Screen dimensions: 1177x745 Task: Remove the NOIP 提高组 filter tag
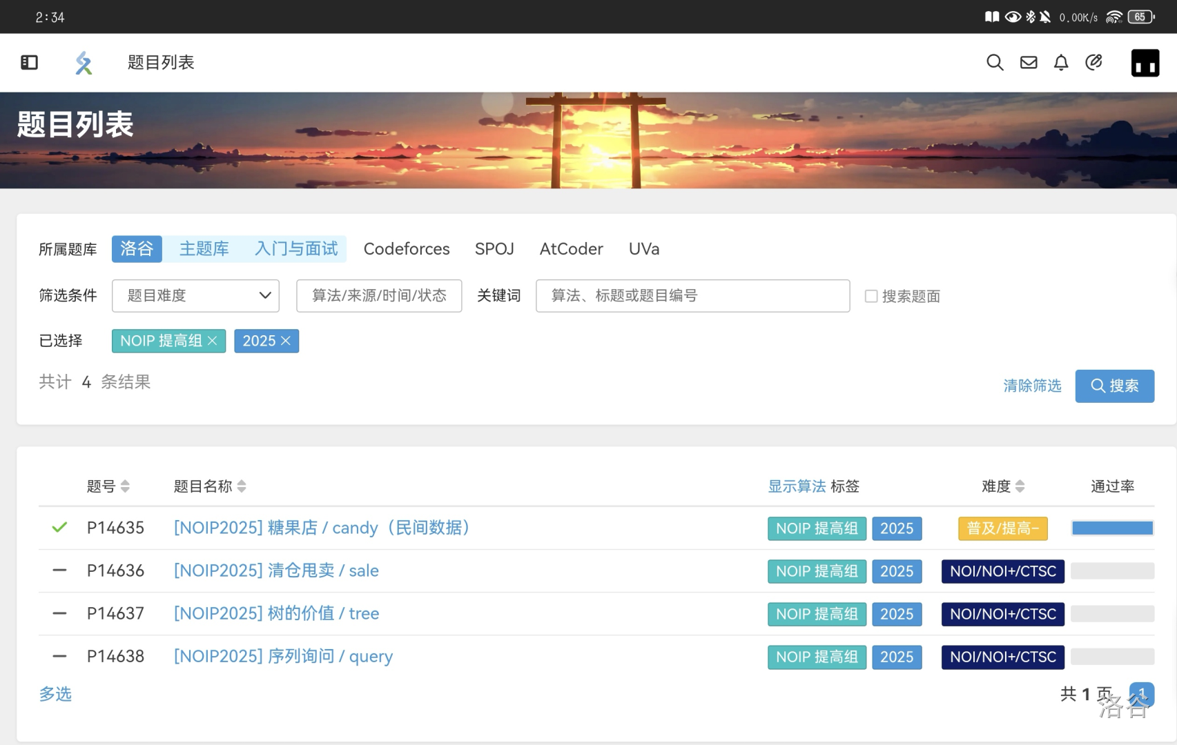213,341
